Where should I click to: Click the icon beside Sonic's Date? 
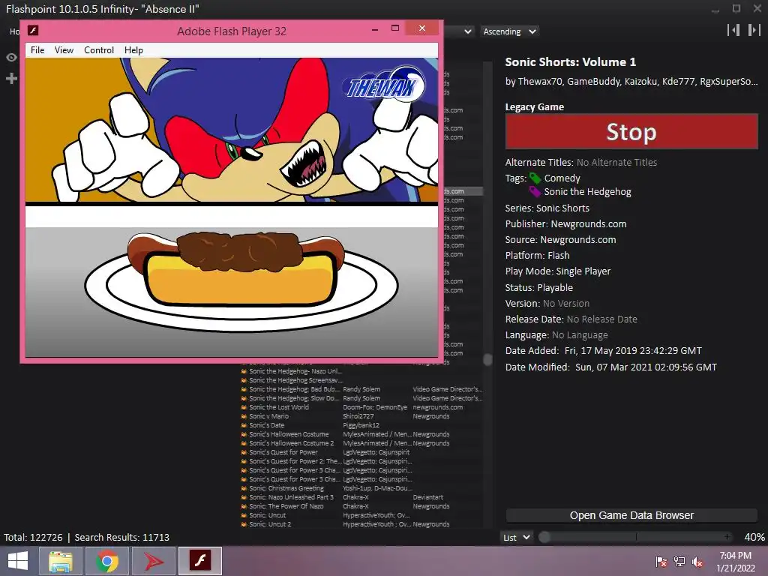pos(244,425)
